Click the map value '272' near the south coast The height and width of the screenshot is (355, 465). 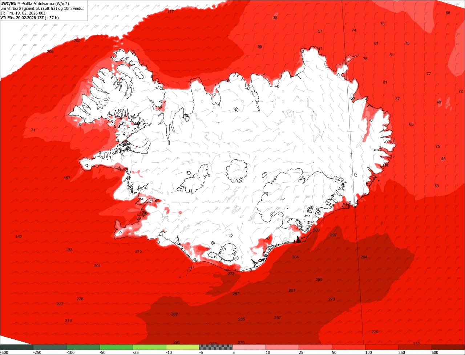[231, 274]
